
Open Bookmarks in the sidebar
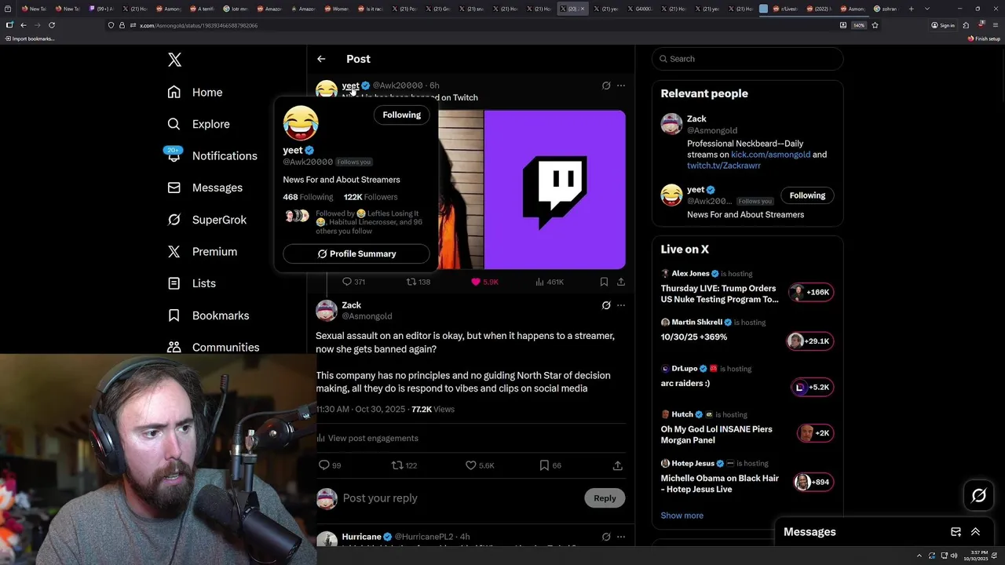pyautogui.click(x=208, y=315)
